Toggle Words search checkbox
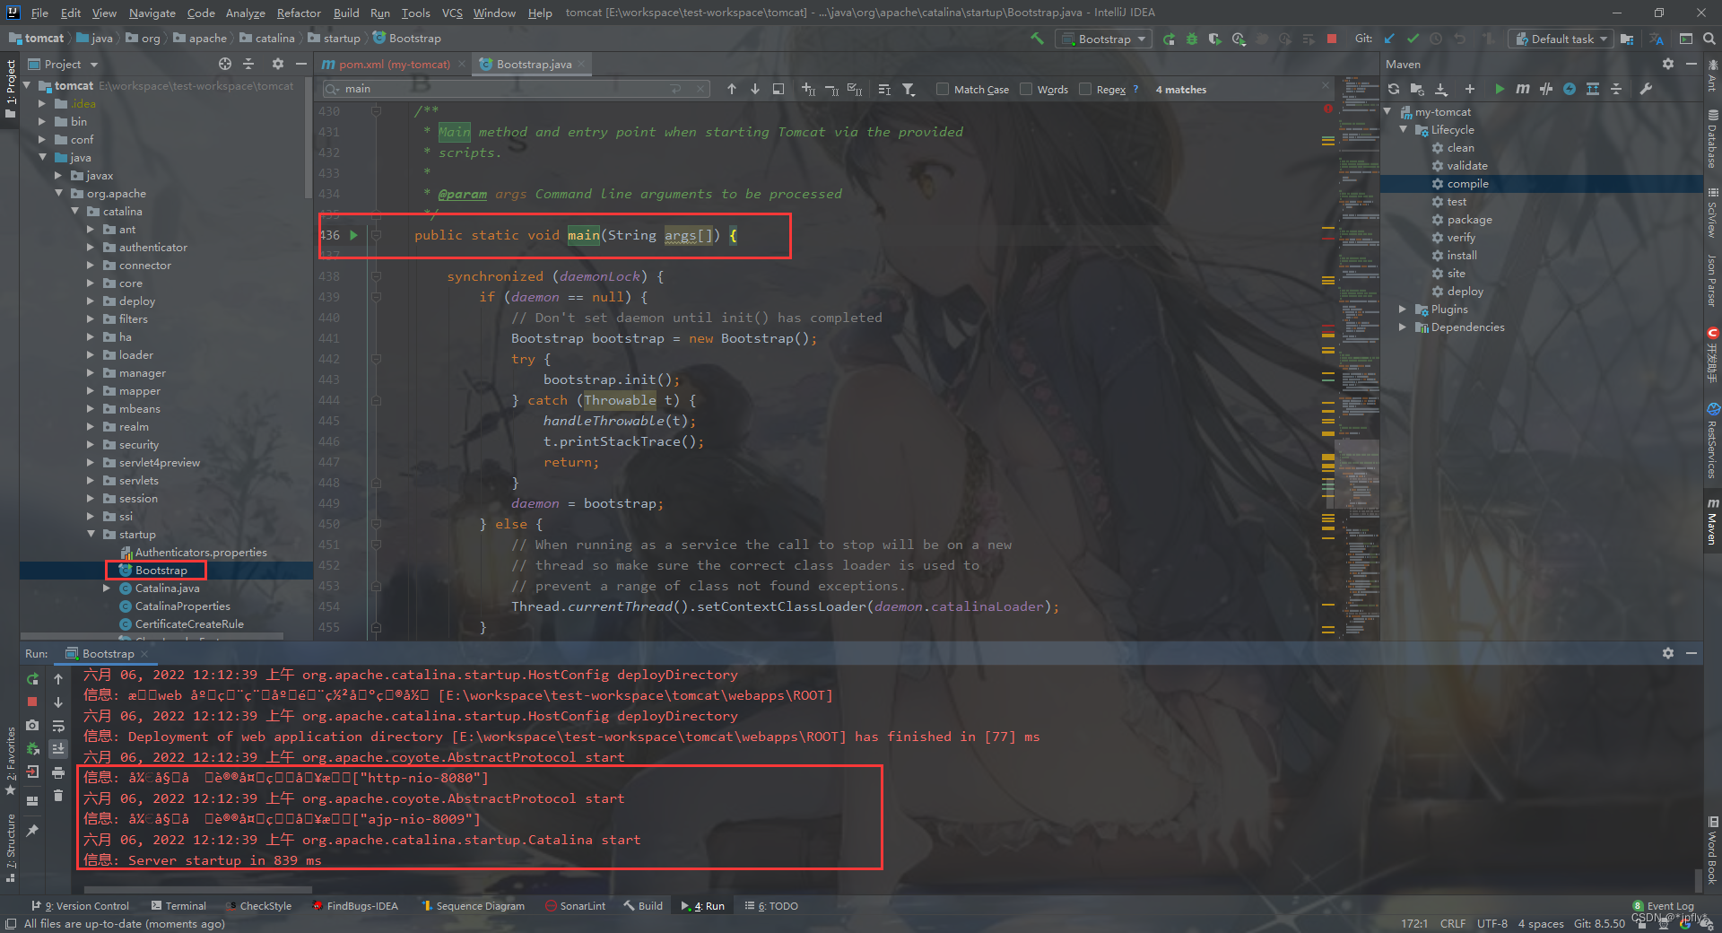Viewport: 1722px width, 933px height. [1026, 89]
